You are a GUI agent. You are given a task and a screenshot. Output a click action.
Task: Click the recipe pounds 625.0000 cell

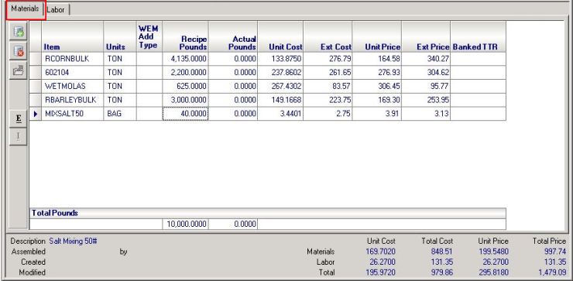pos(185,86)
